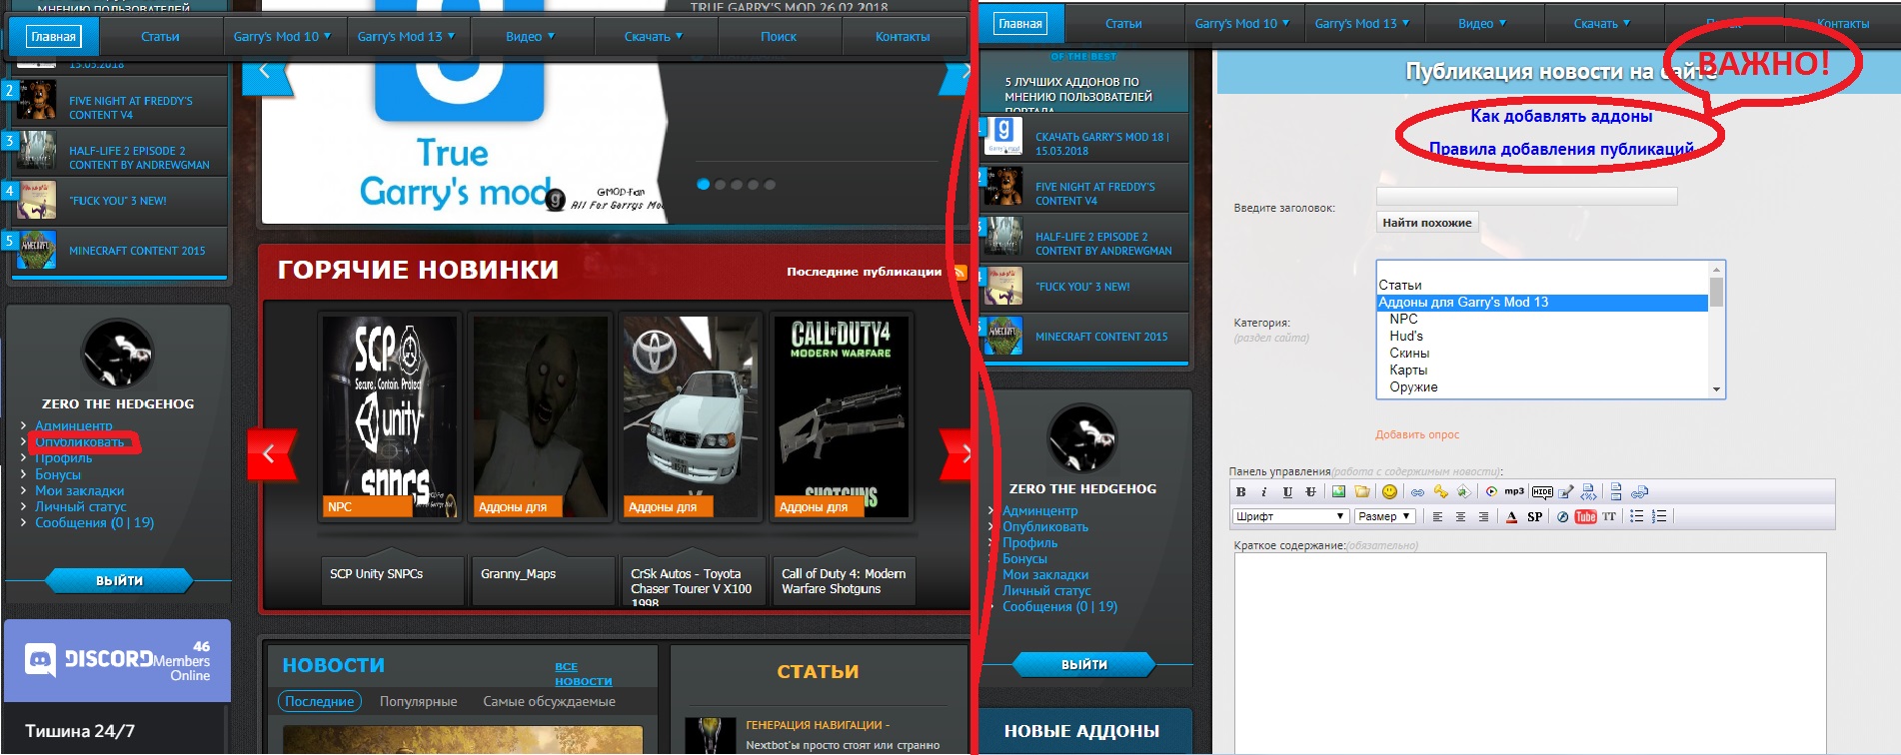The height and width of the screenshot is (755, 1901).
Task: Expand the Видео menu in right window
Action: pyautogui.click(x=1482, y=24)
